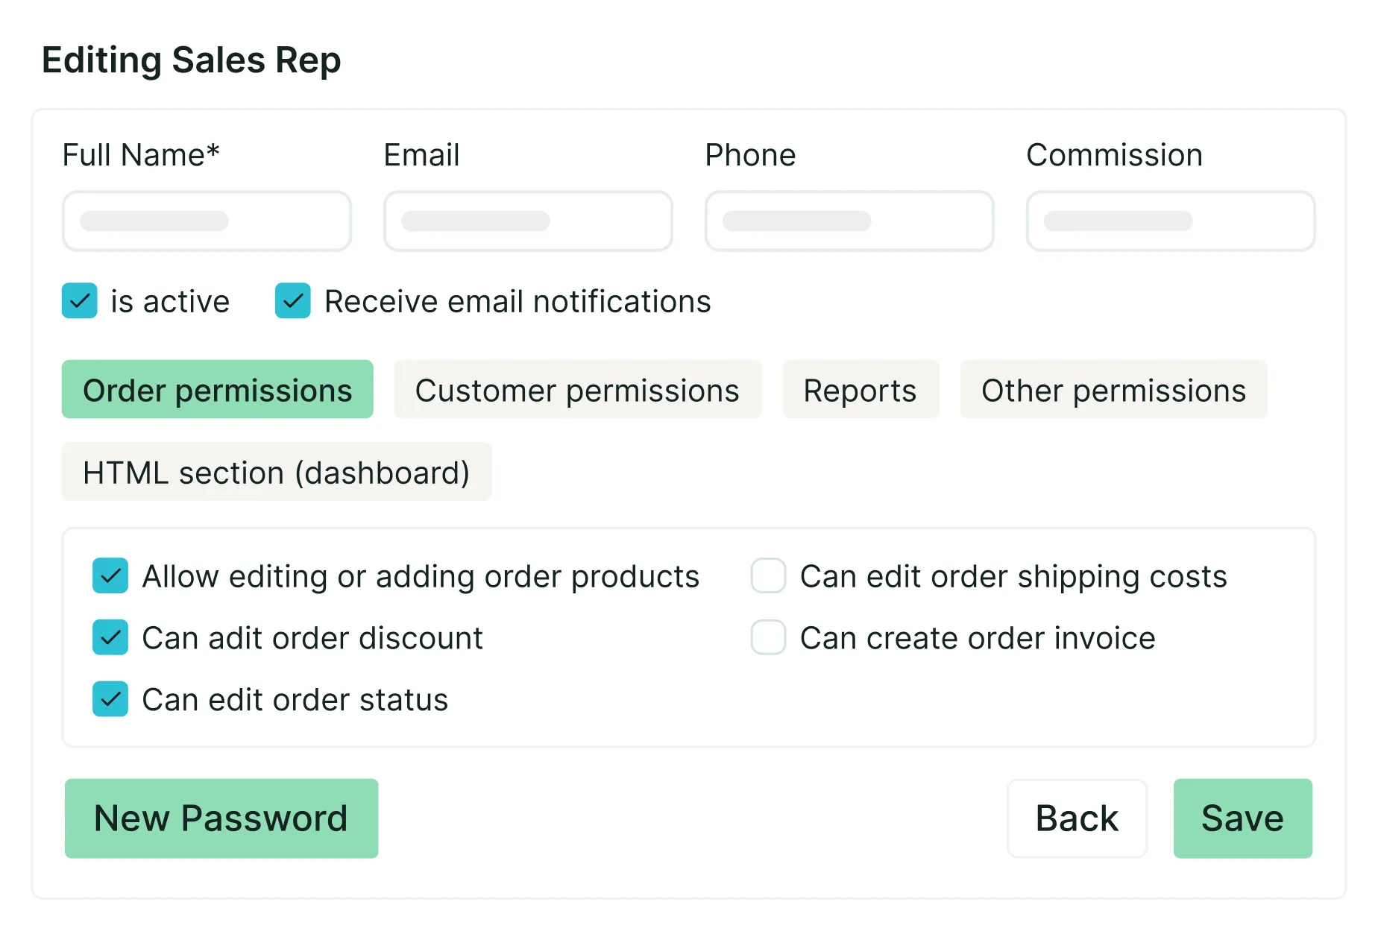Enable 'Can edit order shipping costs'
The image size is (1378, 931).
[x=768, y=576]
